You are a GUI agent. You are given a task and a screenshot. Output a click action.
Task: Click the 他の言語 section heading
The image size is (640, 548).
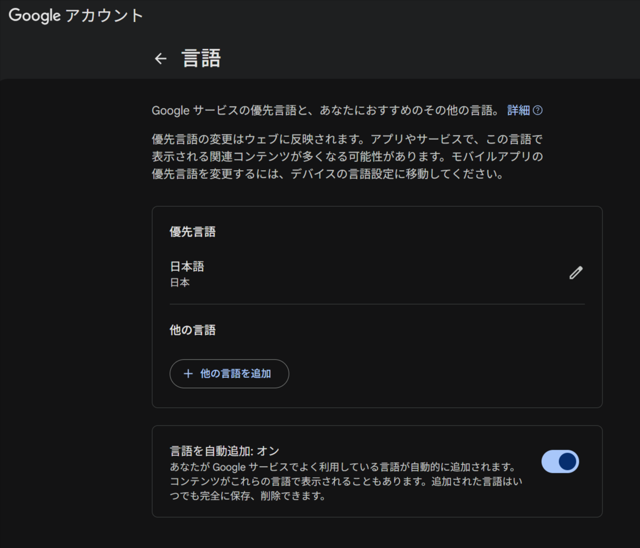click(x=193, y=330)
